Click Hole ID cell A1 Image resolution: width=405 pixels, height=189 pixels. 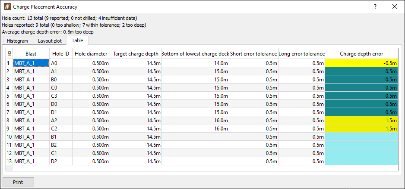click(61, 71)
